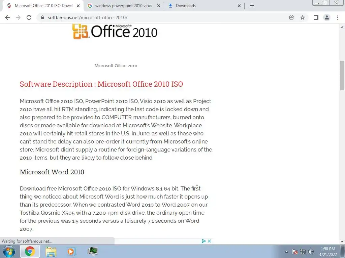The width and height of the screenshot is (345, 258).
Task: Open the volume speaker tray icon
Action: pos(311,252)
